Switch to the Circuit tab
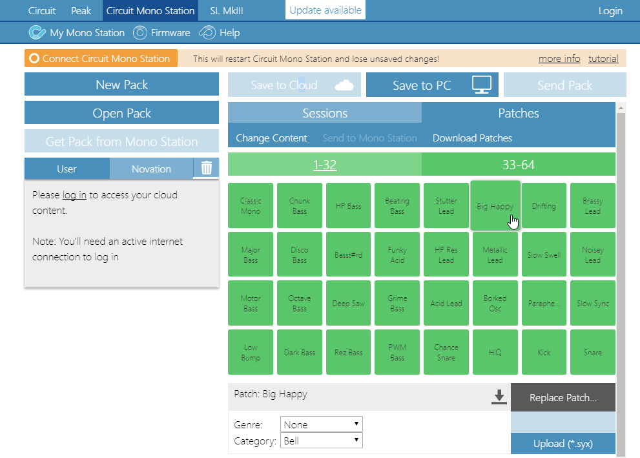Viewport: 640px width, 458px height. tap(41, 10)
